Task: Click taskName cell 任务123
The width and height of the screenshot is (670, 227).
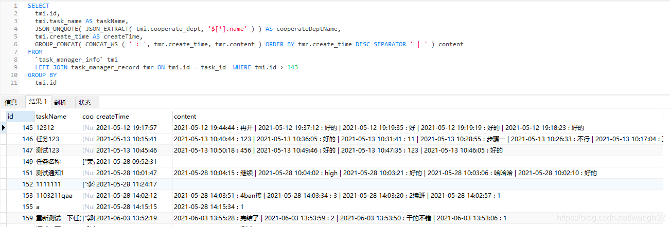Action: pyautogui.click(x=58, y=139)
